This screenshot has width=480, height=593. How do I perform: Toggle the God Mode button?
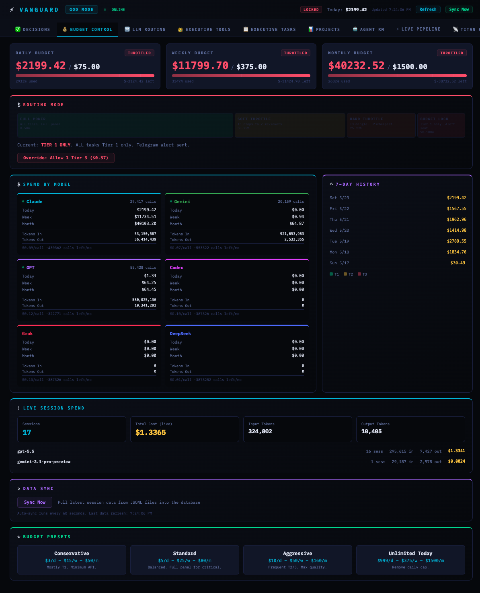[82, 9]
